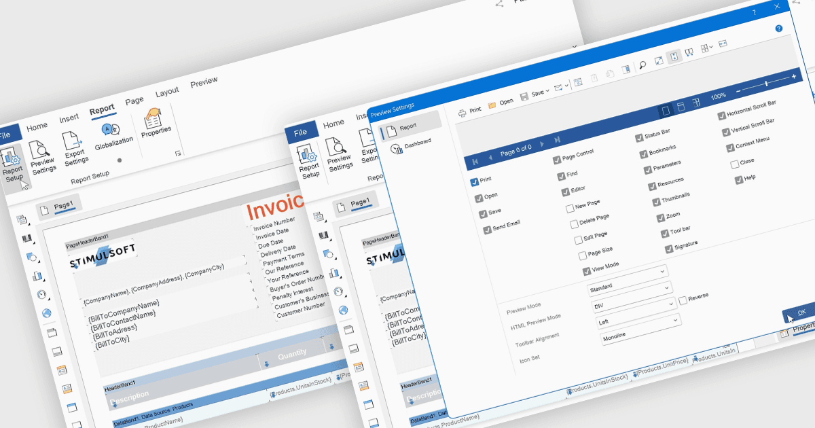
Task: Select Home tab in right window
Action: point(333,124)
